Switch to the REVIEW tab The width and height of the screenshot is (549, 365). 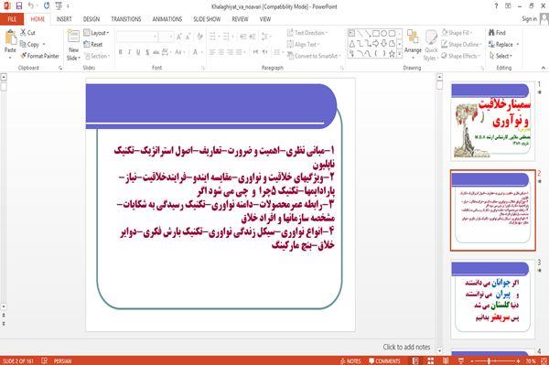click(x=240, y=19)
